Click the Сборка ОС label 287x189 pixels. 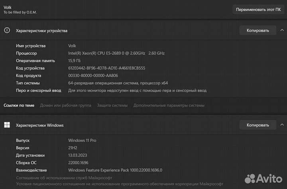26,163
